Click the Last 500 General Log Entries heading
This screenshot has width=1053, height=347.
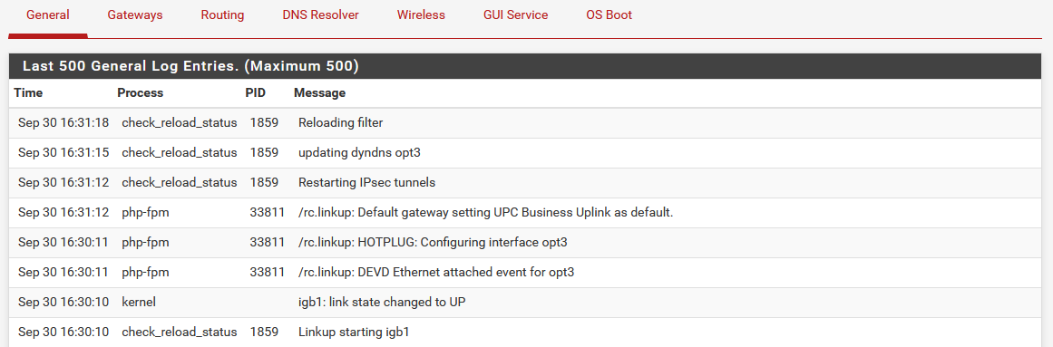190,66
